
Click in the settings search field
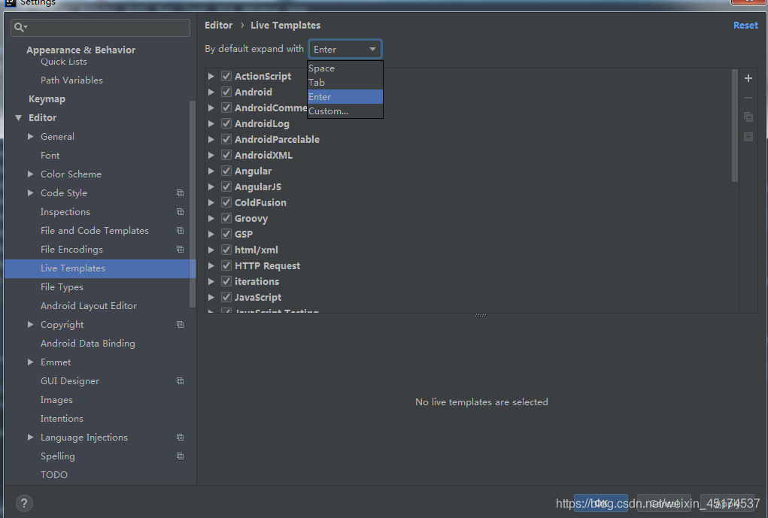100,27
